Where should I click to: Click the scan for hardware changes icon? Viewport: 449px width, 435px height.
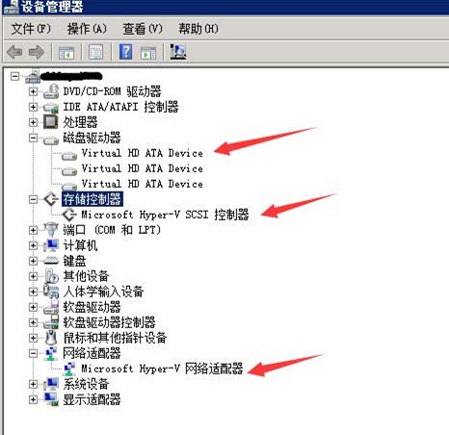178,52
